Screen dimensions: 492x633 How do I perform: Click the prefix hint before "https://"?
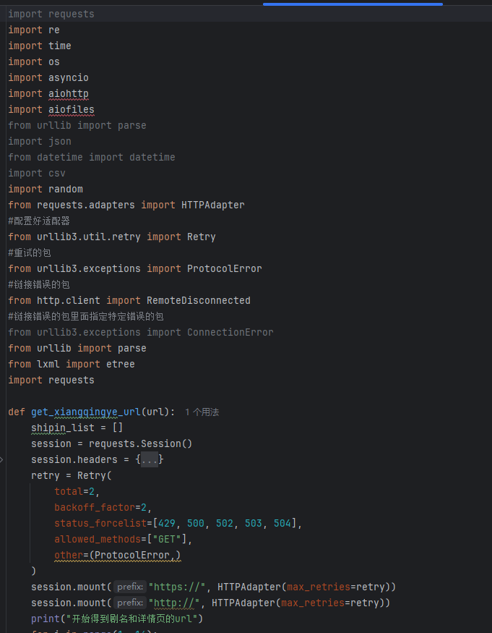[x=130, y=587]
